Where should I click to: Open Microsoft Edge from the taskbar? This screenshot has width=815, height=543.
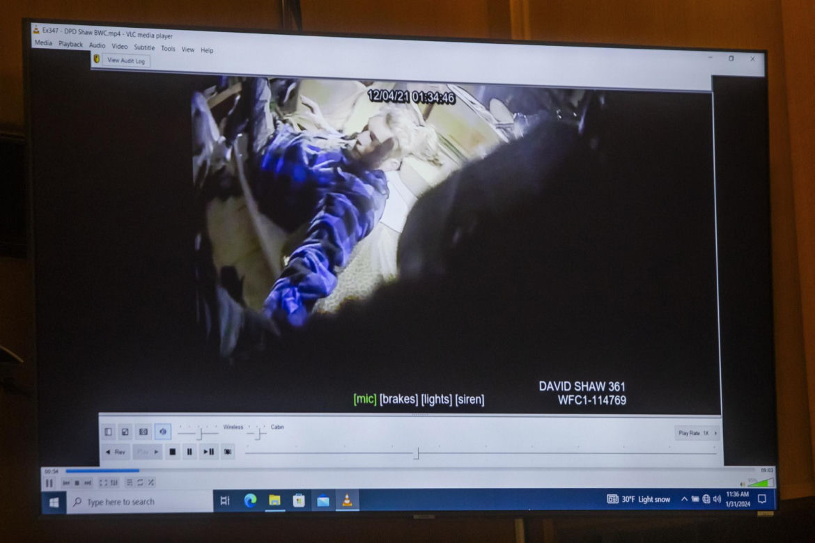coord(250,501)
